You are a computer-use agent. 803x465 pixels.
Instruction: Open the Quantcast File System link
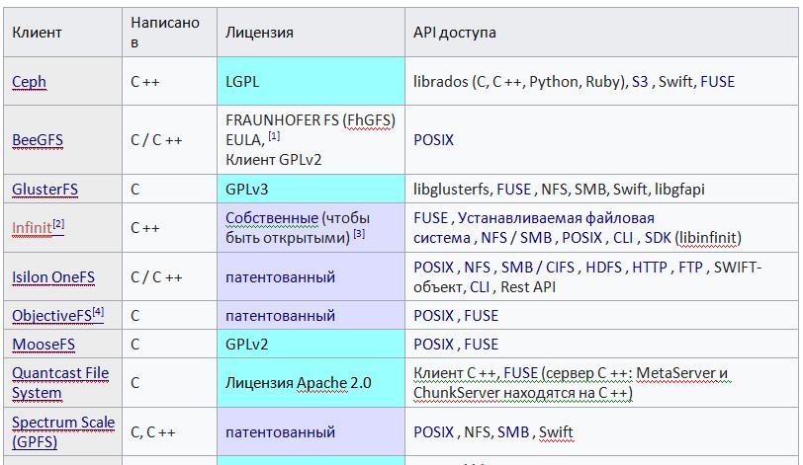tap(60, 383)
